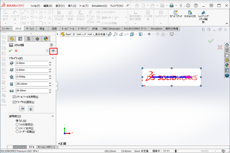
Task: Confirm sketch picture with green checkmark
Action: (10, 51)
